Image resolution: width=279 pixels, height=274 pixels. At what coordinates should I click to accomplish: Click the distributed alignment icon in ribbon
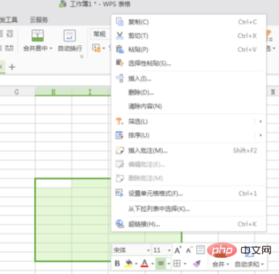coord(9,47)
